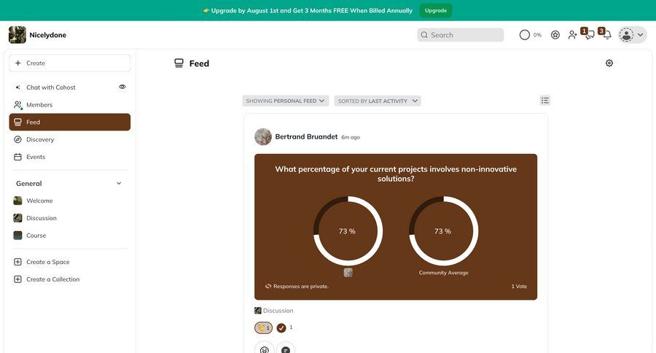Toggle the clapping emoji reaction
Screen dimensions: 656x353
(263, 327)
